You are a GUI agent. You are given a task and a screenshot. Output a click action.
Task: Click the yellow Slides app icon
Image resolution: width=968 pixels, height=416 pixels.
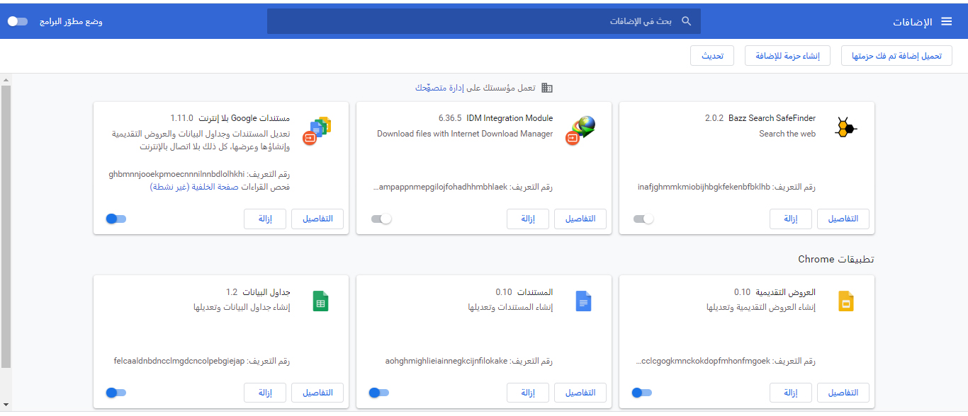tap(844, 302)
